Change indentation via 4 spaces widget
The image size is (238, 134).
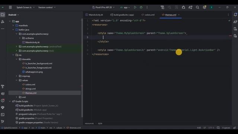[226, 128]
